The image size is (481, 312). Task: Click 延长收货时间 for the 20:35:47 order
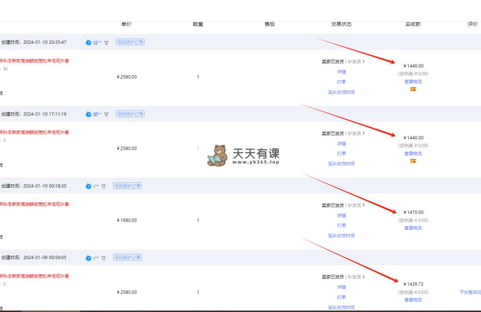(341, 92)
